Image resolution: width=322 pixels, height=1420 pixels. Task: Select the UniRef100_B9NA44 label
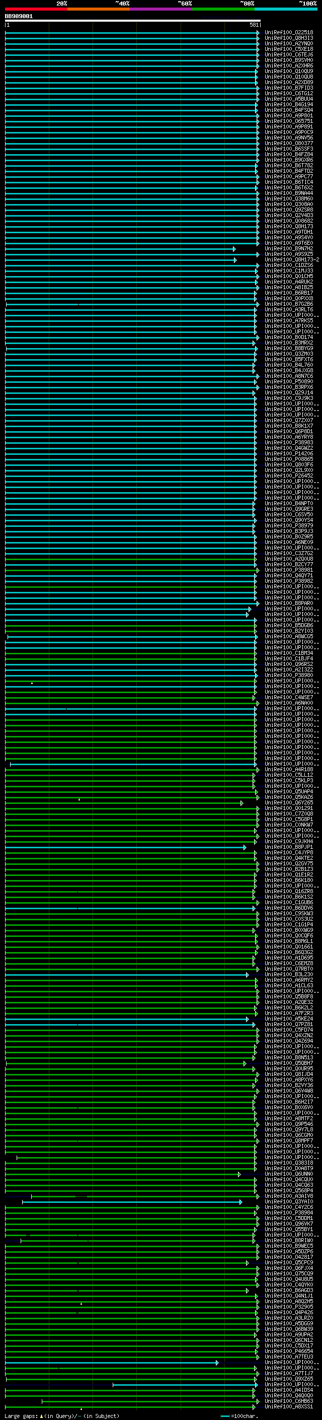point(289,193)
